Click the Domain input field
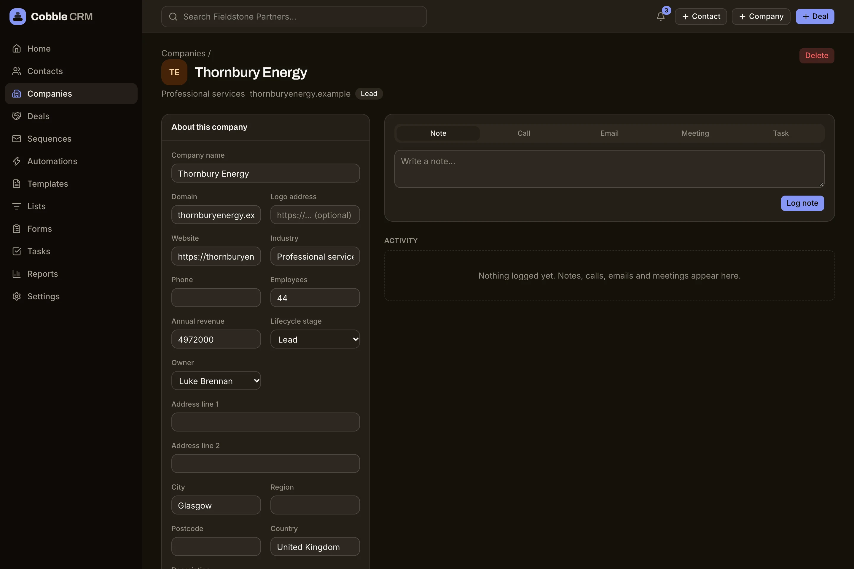This screenshot has height=569, width=854. click(216, 215)
